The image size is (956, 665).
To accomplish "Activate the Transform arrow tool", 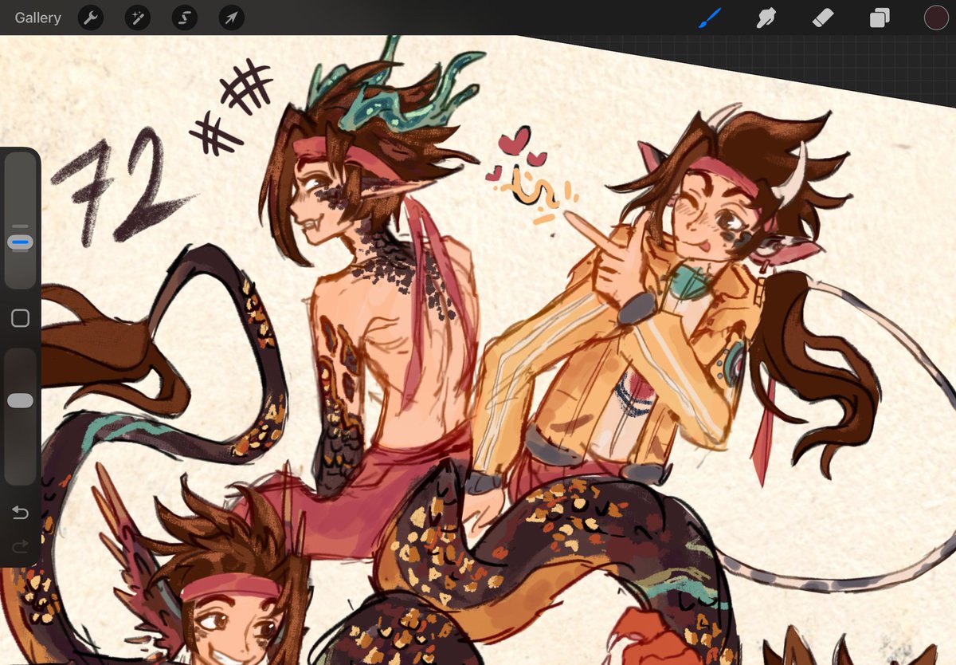I will [x=230, y=18].
